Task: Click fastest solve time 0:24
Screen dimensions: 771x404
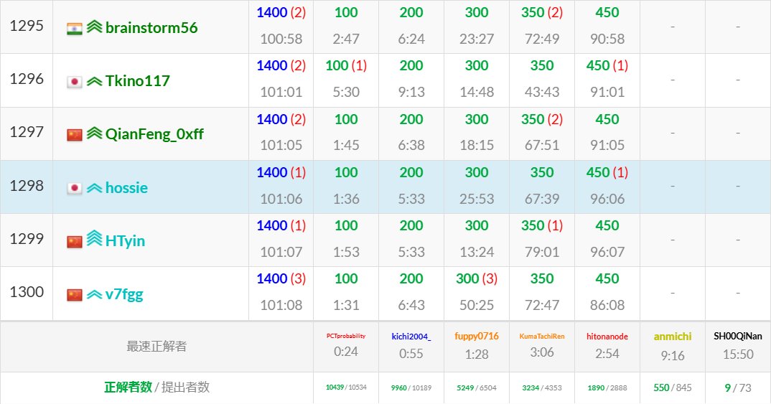Action: click(x=346, y=352)
